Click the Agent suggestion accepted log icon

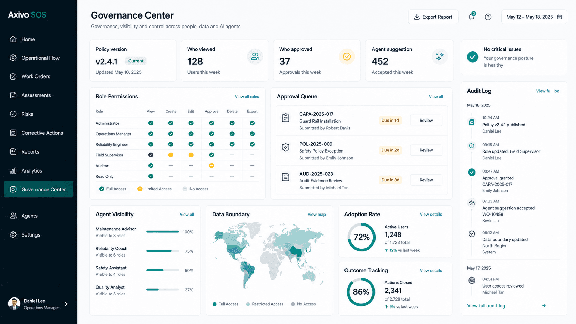472,202
